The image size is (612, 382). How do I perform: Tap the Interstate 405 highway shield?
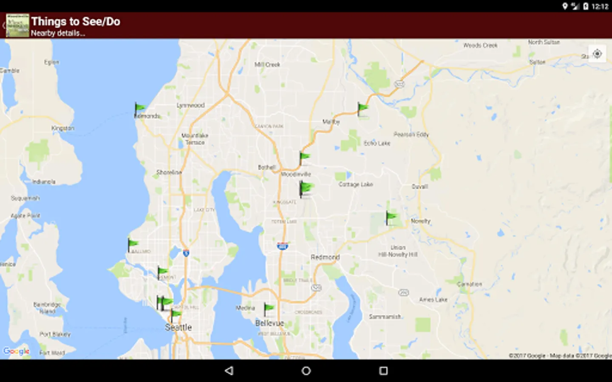click(x=282, y=246)
